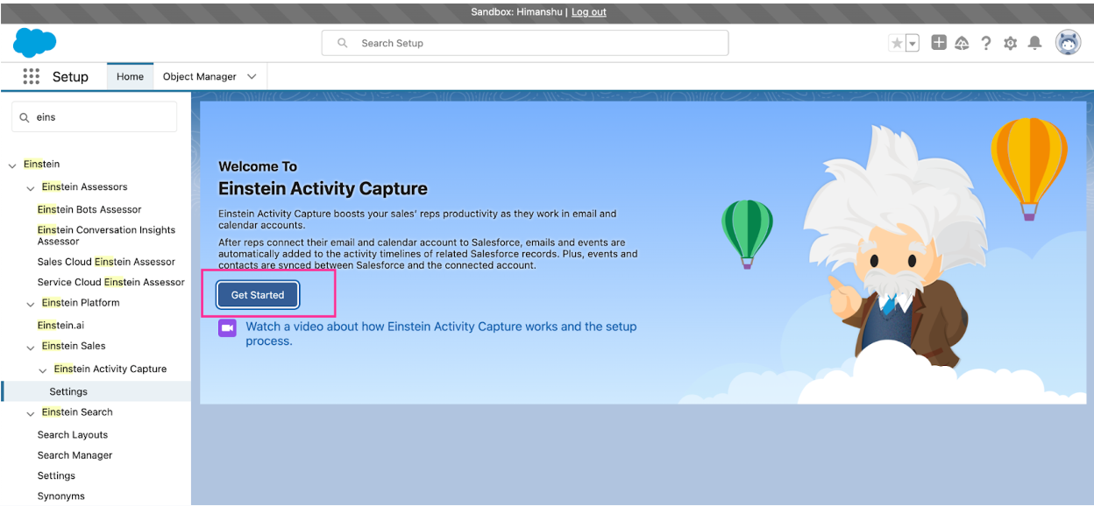This screenshot has height=506, width=1094.
Task: Collapse the Einstein Assessors section
Action: click(31, 187)
